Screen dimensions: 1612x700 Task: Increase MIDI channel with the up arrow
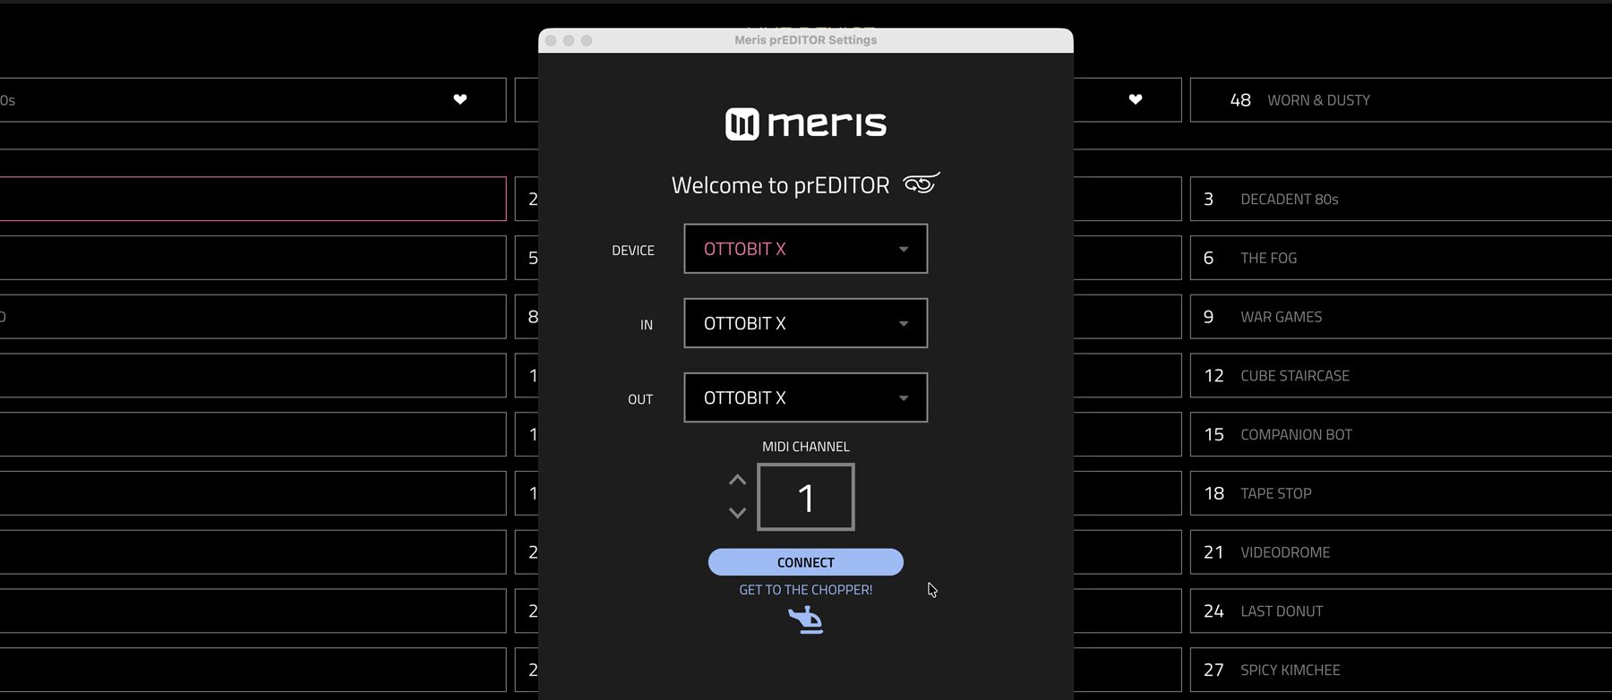pyautogui.click(x=737, y=480)
